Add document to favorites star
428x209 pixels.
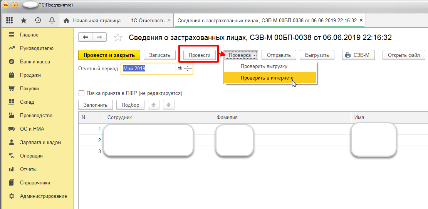coord(118,37)
